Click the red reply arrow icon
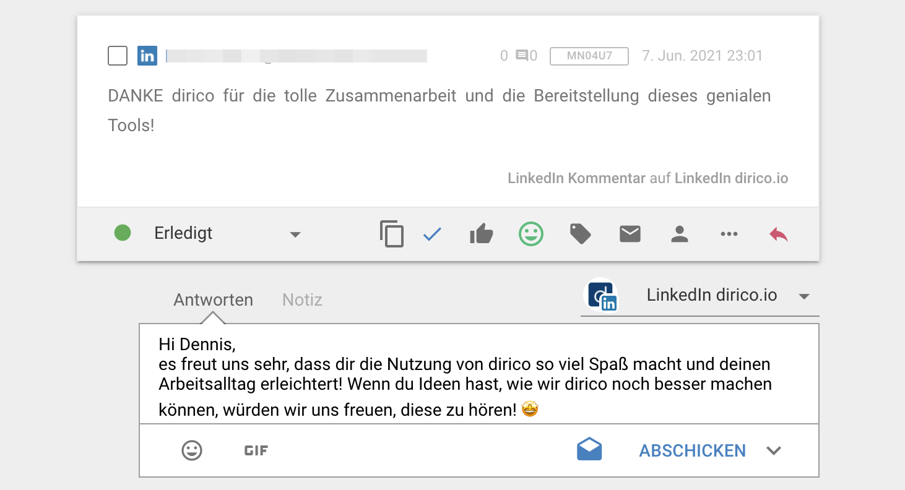 tap(779, 234)
